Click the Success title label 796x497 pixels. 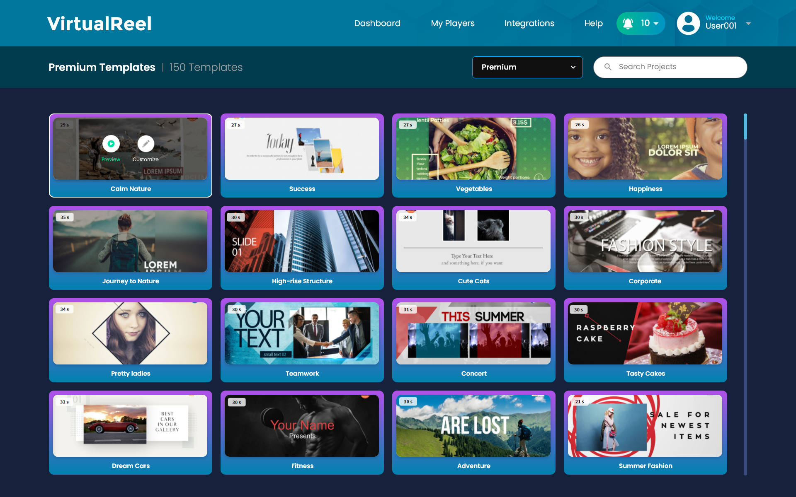click(302, 188)
